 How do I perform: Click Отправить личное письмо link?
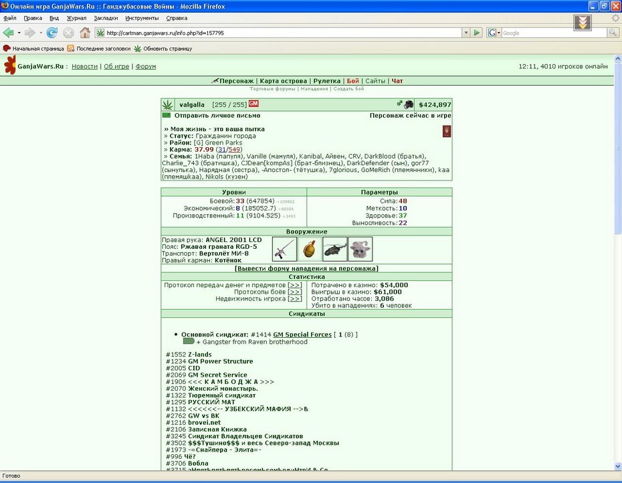[217, 116]
